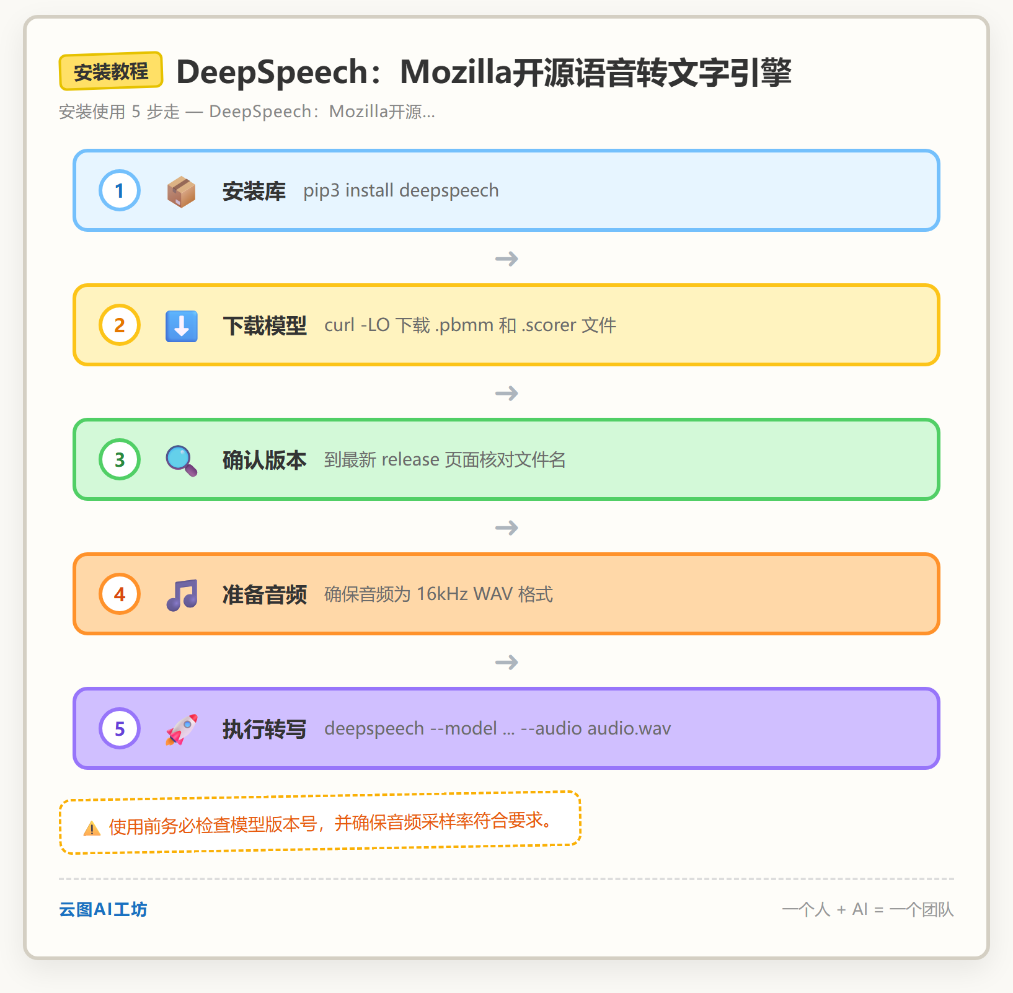Click the 'curl -LO 下载 .pbmm 和 .scorer 文件' text
This screenshot has width=1013, height=993.
click(471, 325)
